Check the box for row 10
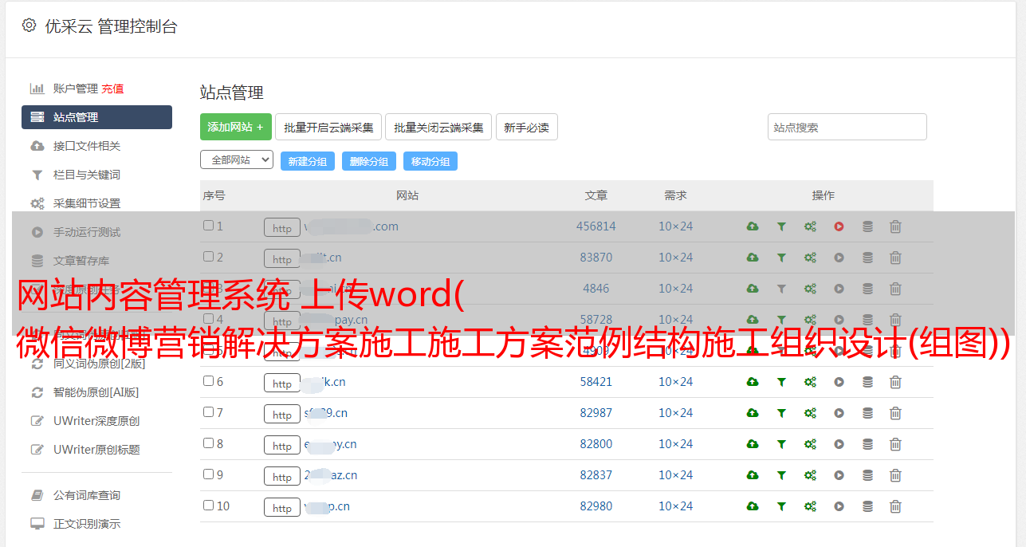 tap(208, 506)
